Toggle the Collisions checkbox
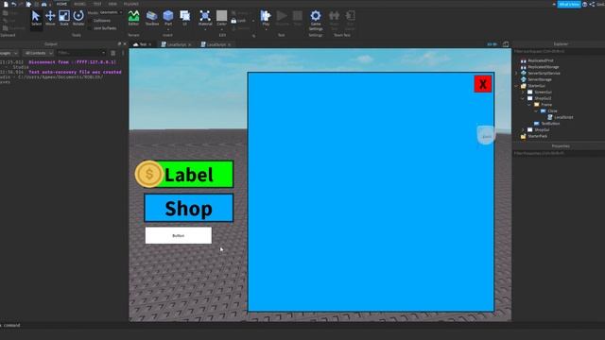The image size is (605, 340). pyautogui.click(x=90, y=21)
